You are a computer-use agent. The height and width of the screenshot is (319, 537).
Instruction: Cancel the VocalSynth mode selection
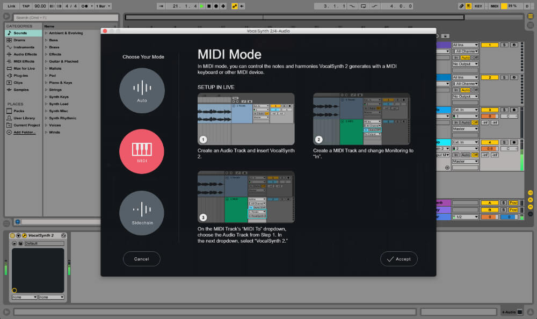141,259
